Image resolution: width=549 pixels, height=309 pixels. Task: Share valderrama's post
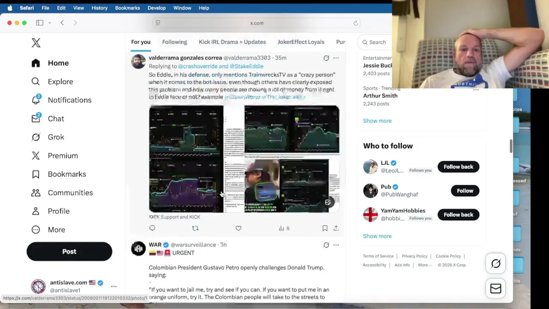tap(336, 228)
